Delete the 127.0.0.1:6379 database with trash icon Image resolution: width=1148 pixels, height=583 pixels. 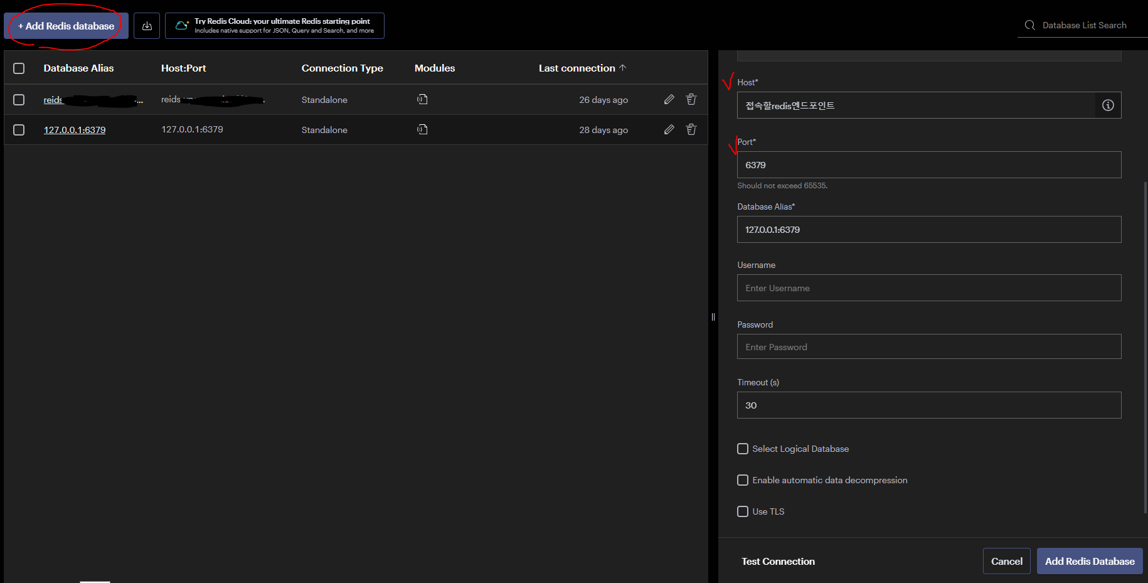pyautogui.click(x=691, y=129)
